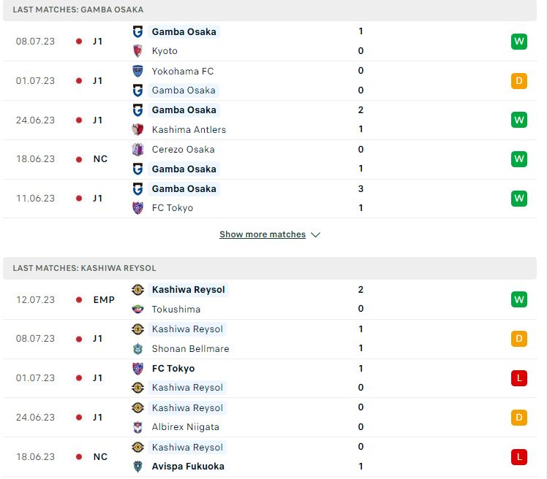547x479 pixels.
Task: Open the Shonan Bellmare team link
Action: tap(190, 348)
